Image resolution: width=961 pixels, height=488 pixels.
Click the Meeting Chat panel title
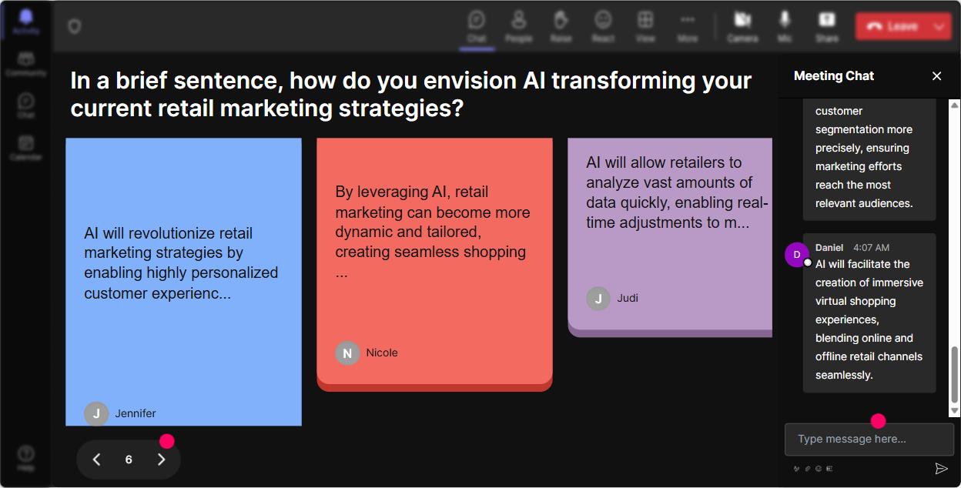click(x=834, y=75)
